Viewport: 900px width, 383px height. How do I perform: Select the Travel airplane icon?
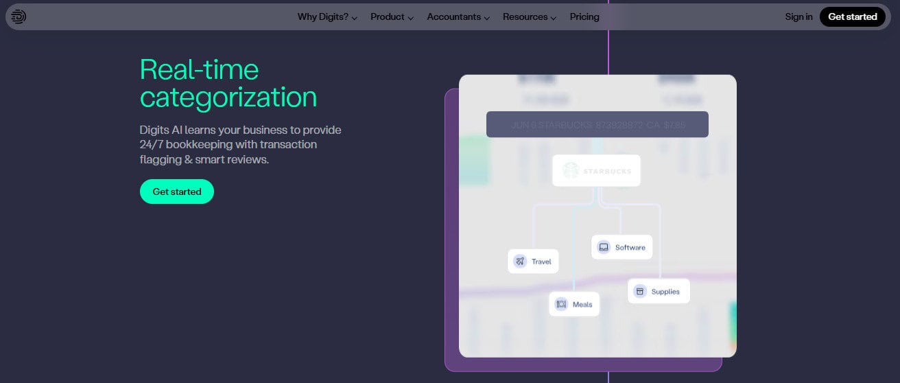coord(520,262)
